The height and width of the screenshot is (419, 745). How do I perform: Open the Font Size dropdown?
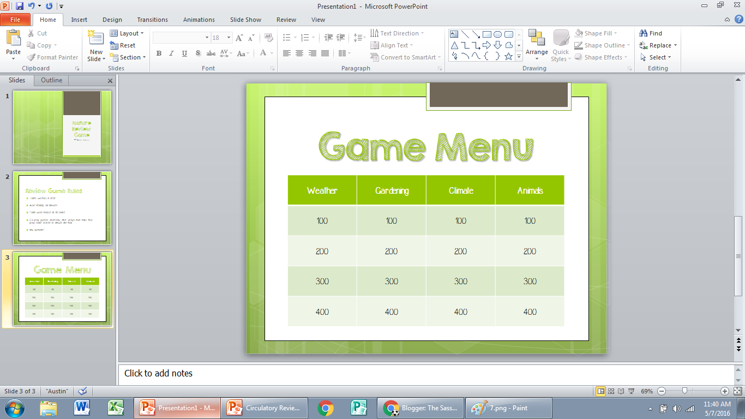[228, 37]
